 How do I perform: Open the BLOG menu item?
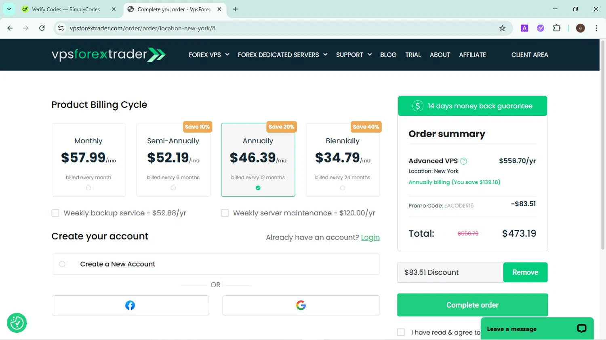388,55
